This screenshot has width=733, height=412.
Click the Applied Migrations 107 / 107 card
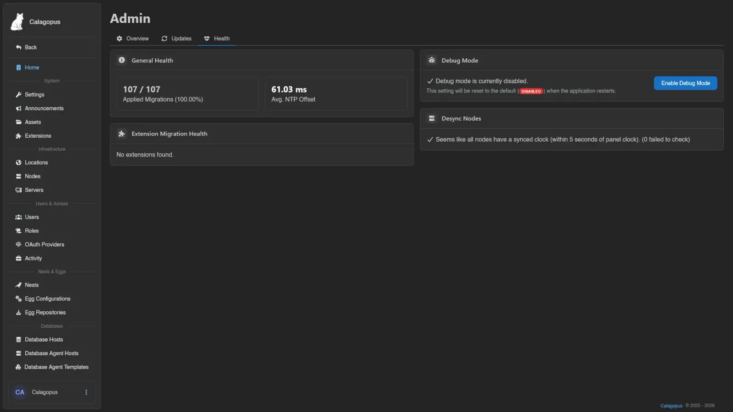pos(187,93)
